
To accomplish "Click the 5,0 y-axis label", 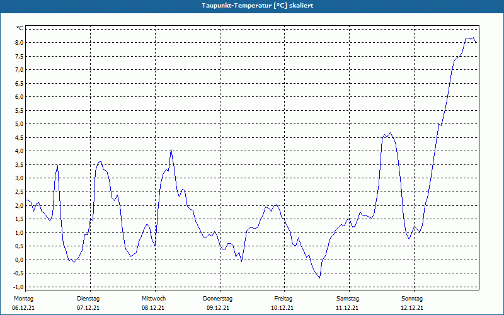I will [x=20, y=124].
